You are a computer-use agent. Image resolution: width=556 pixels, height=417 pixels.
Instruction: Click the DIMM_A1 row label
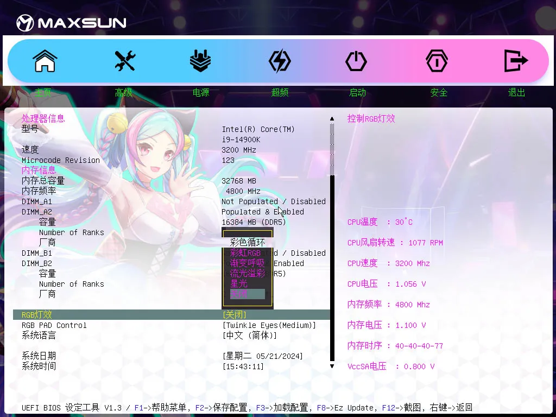click(36, 201)
